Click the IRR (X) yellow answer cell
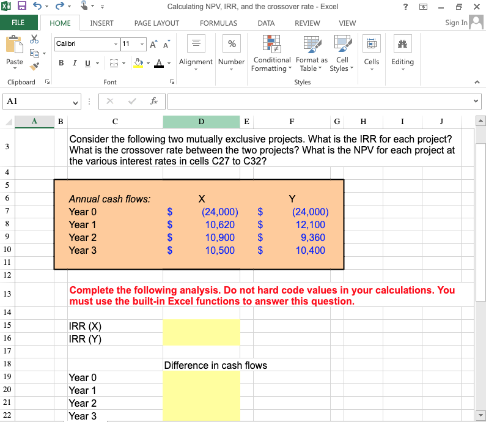Screen dimensions: 486x422 [x=202, y=326]
